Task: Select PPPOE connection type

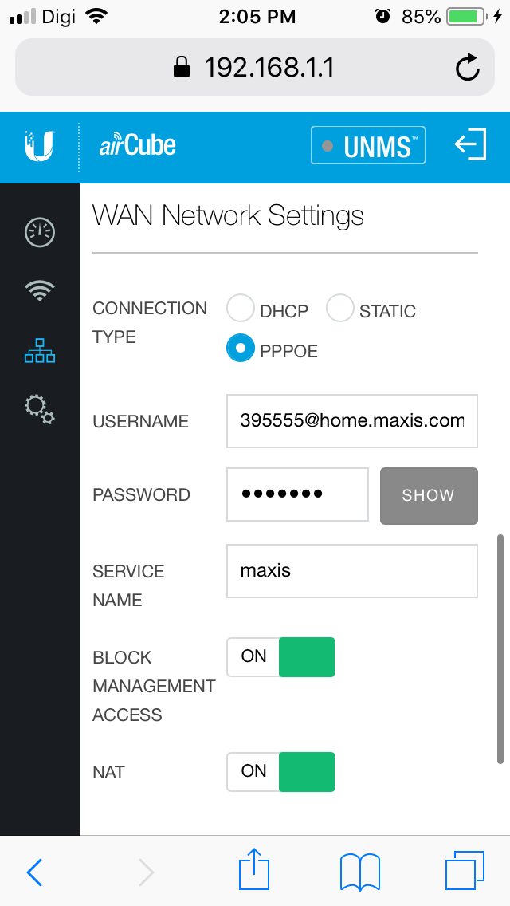Action: click(x=241, y=348)
